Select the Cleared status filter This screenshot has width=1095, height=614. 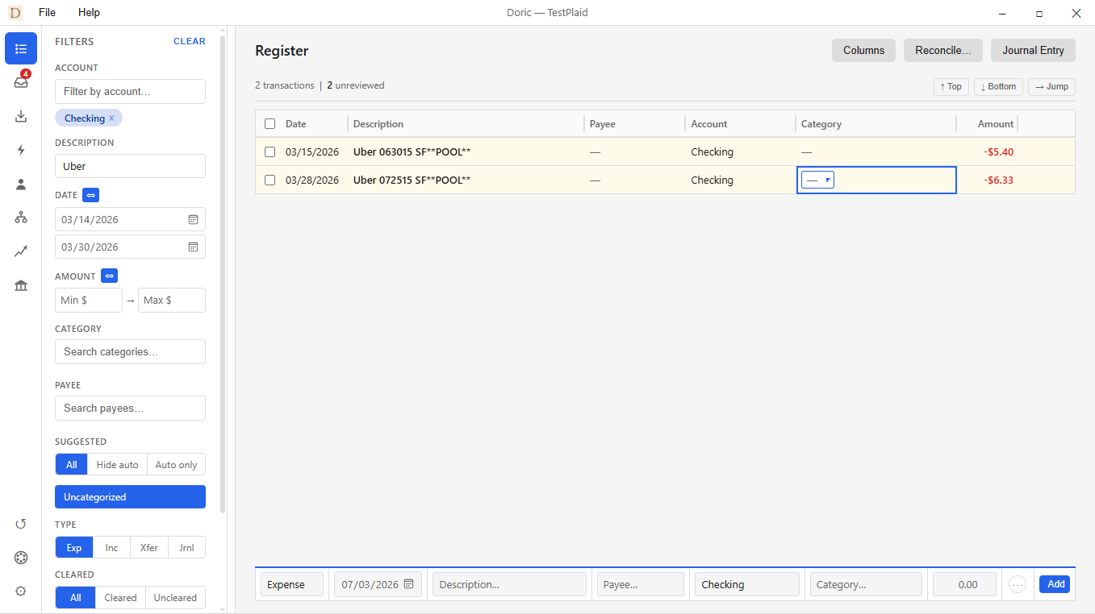point(120,597)
